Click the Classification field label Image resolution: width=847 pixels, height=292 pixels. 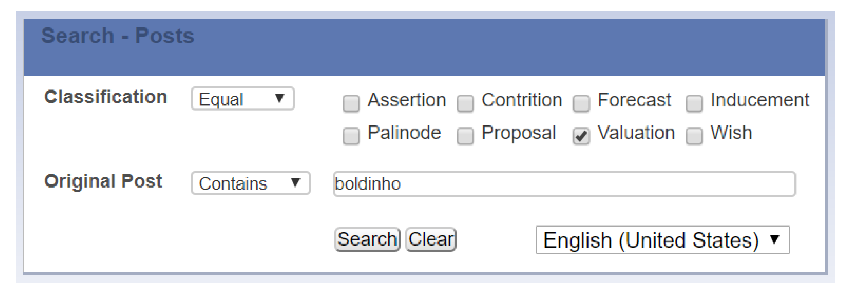click(x=106, y=97)
